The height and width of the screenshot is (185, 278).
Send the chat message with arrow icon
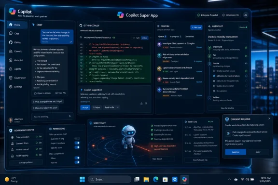(x=70, y=116)
